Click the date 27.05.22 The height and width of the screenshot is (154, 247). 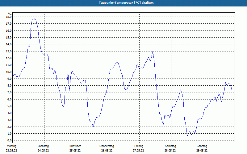coord(138,151)
